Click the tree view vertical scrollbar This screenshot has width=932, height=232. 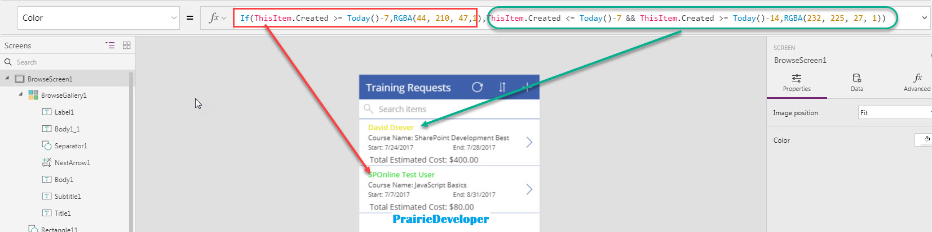[x=131, y=152]
